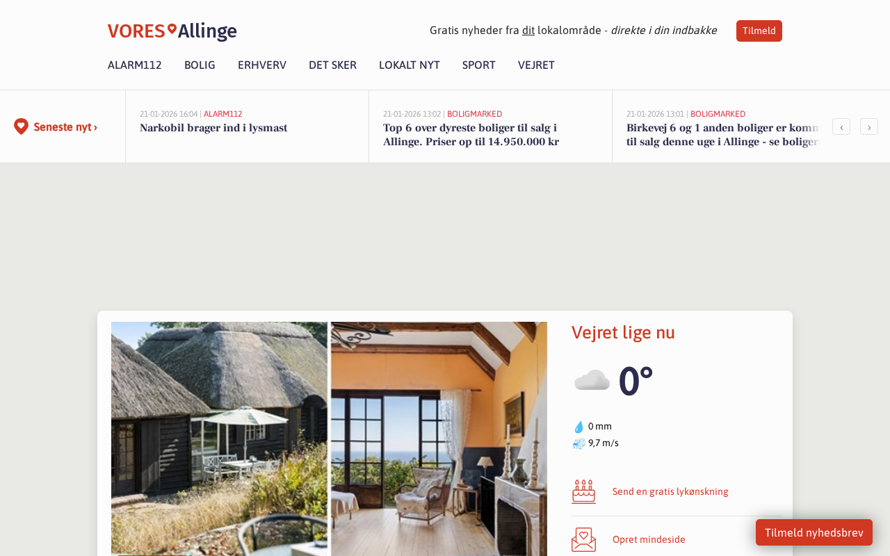Image resolution: width=890 pixels, height=556 pixels.
Task: Click the envelope heart memorial icon
Action: 584,539
